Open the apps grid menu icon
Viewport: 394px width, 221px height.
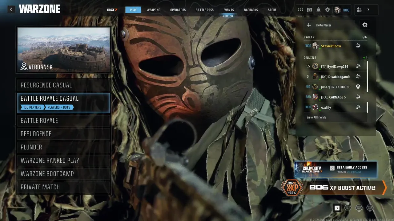300,10
